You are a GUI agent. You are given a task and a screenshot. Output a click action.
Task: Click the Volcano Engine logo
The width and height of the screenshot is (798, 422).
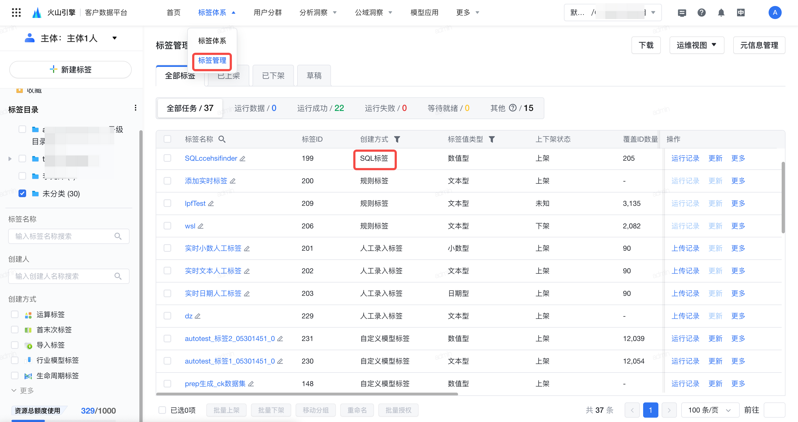(x=37, y=13)
